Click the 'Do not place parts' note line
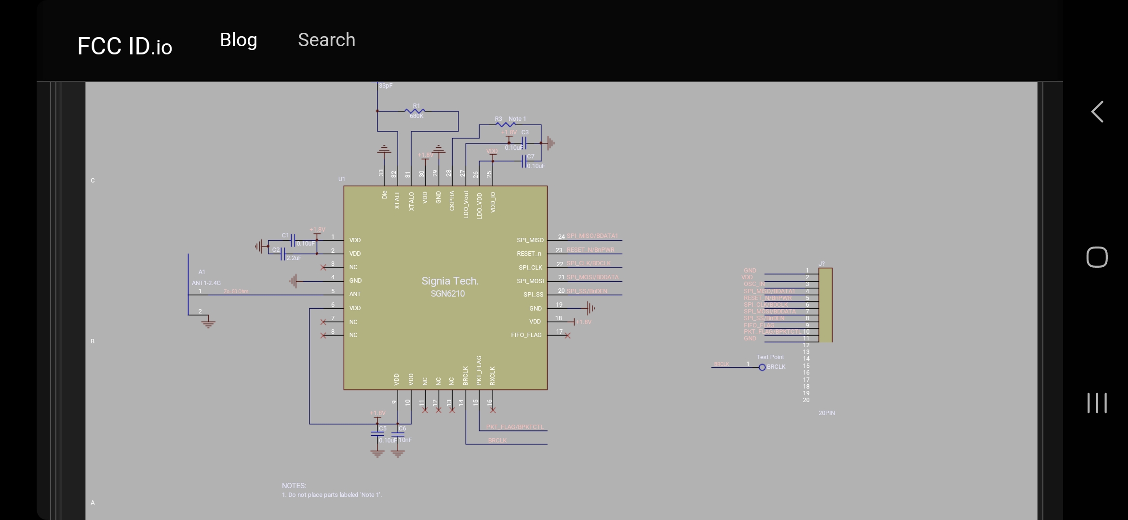This screenshot has height=520, width=1128. [x=332, y=495]
